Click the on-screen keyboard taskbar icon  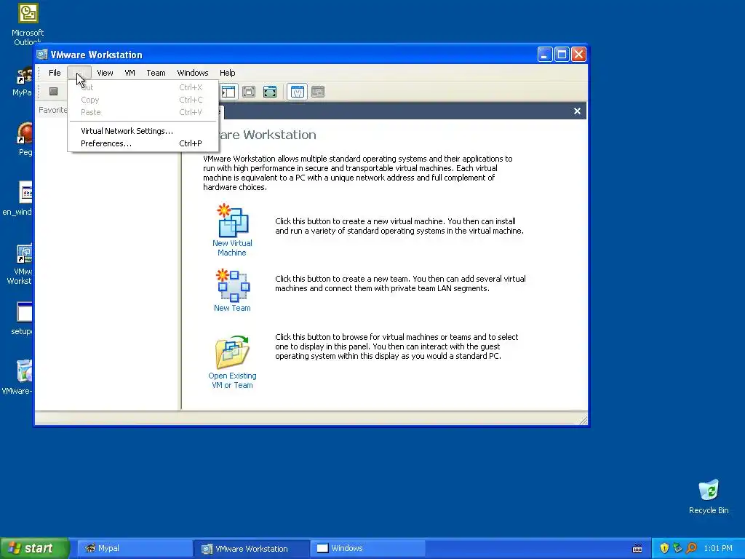[637, 549]
